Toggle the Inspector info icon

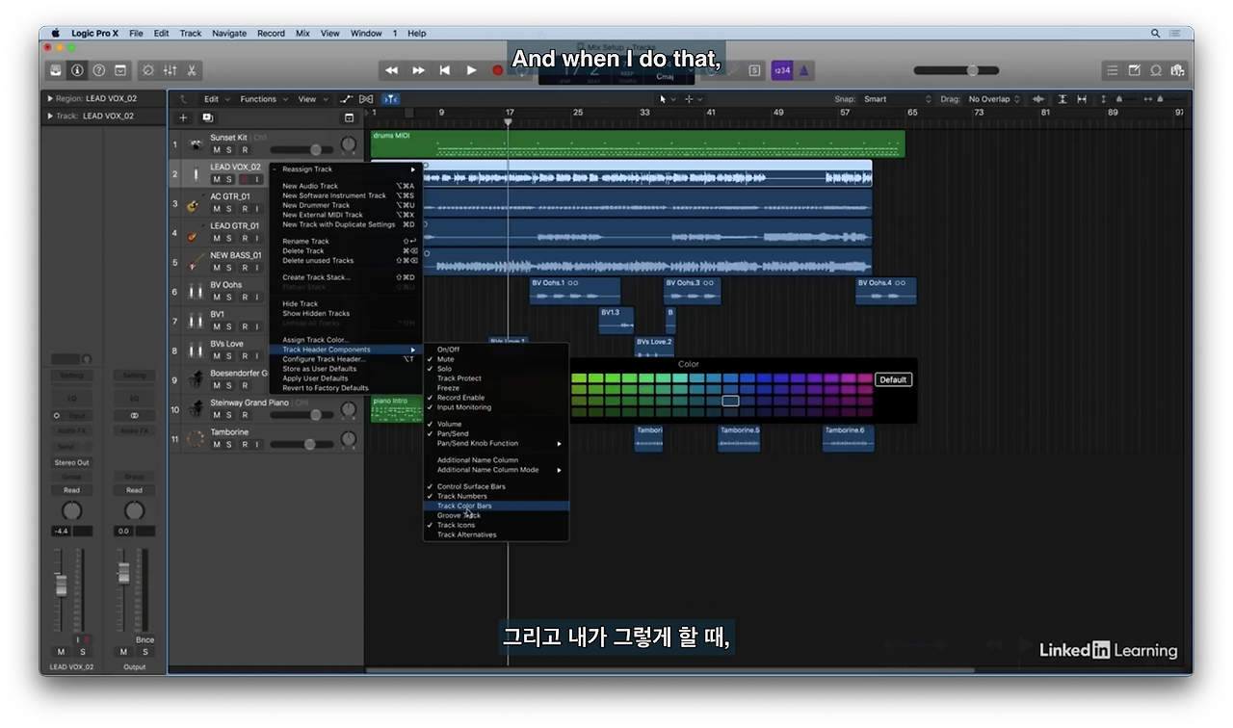pos(78,70)
